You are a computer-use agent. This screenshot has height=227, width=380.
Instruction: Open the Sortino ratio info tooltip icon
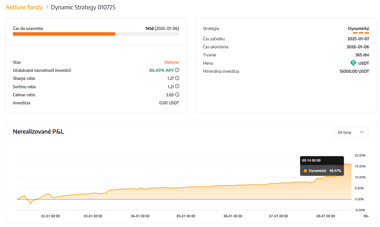pos(177,86)
